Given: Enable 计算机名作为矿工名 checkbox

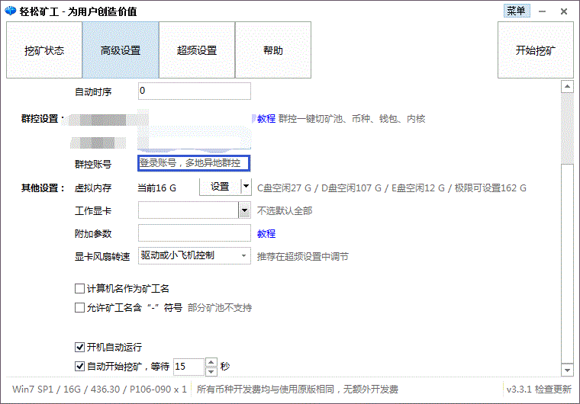Looking at the screenshot, I should pos(79,289).
